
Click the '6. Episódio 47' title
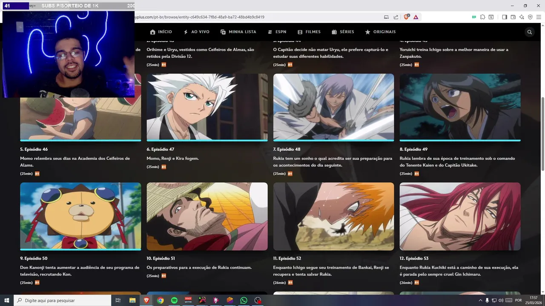click(x=161, y=150)
